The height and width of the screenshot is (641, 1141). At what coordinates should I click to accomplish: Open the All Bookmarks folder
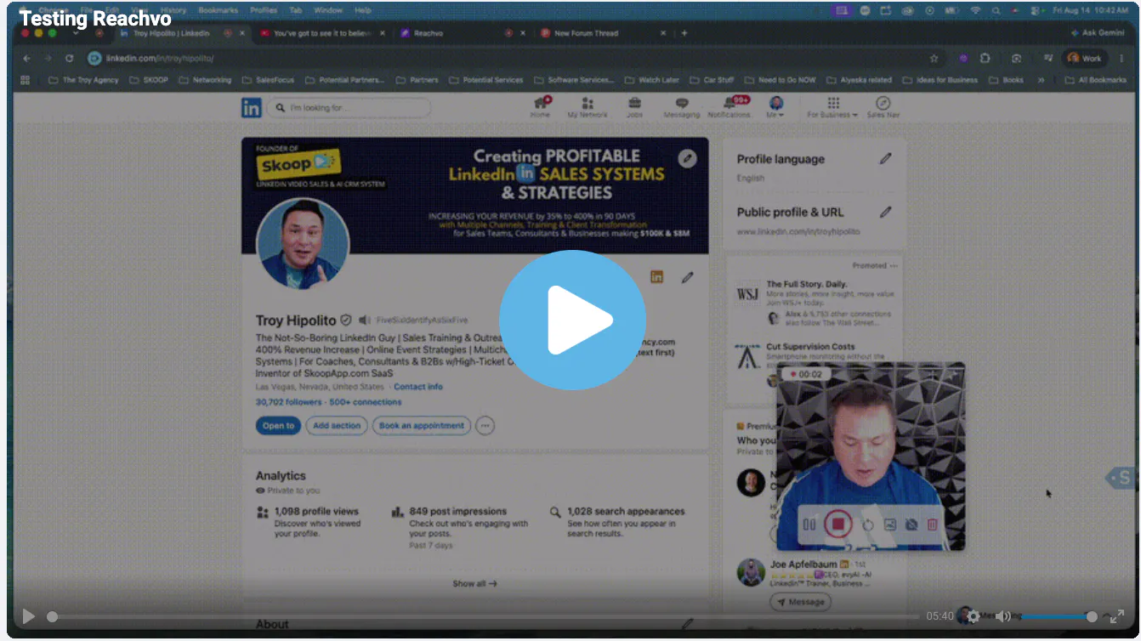(1095, 80)
